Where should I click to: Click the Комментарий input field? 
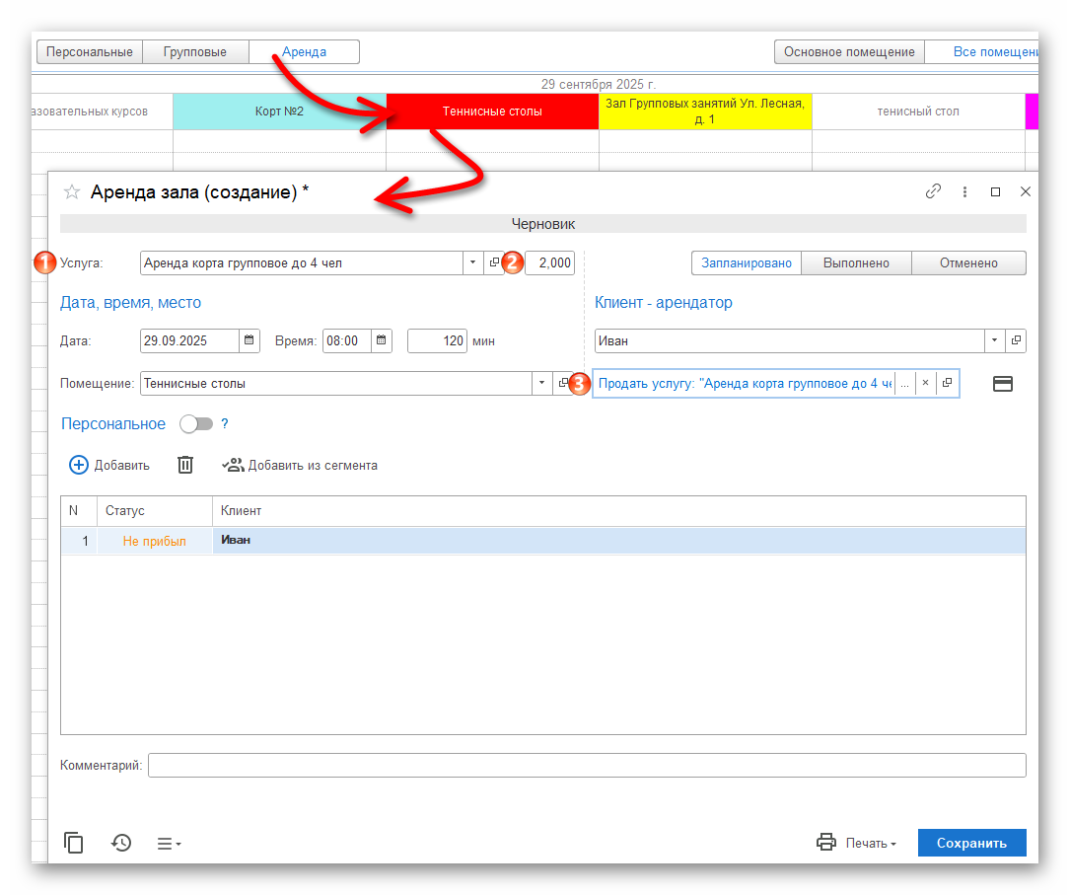click(x=587, y=766)
